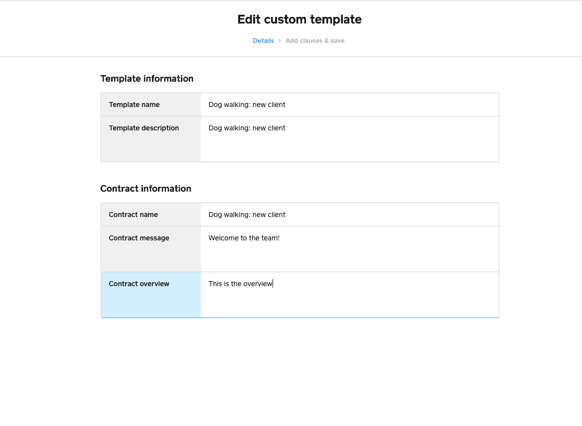This screenshot has width=582, height=426.
Task: Select the Contract message label cell
Action: click(150, 249)
